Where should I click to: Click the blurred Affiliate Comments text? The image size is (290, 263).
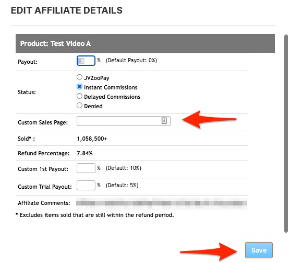click(x=162, y=203)
